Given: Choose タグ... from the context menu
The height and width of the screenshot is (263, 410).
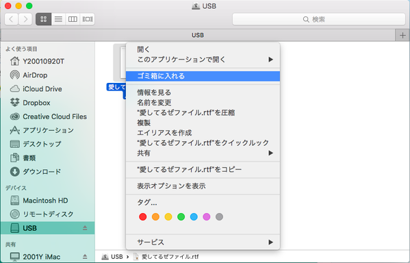Looking at the screenshot, I should click(x=203, y=202).
